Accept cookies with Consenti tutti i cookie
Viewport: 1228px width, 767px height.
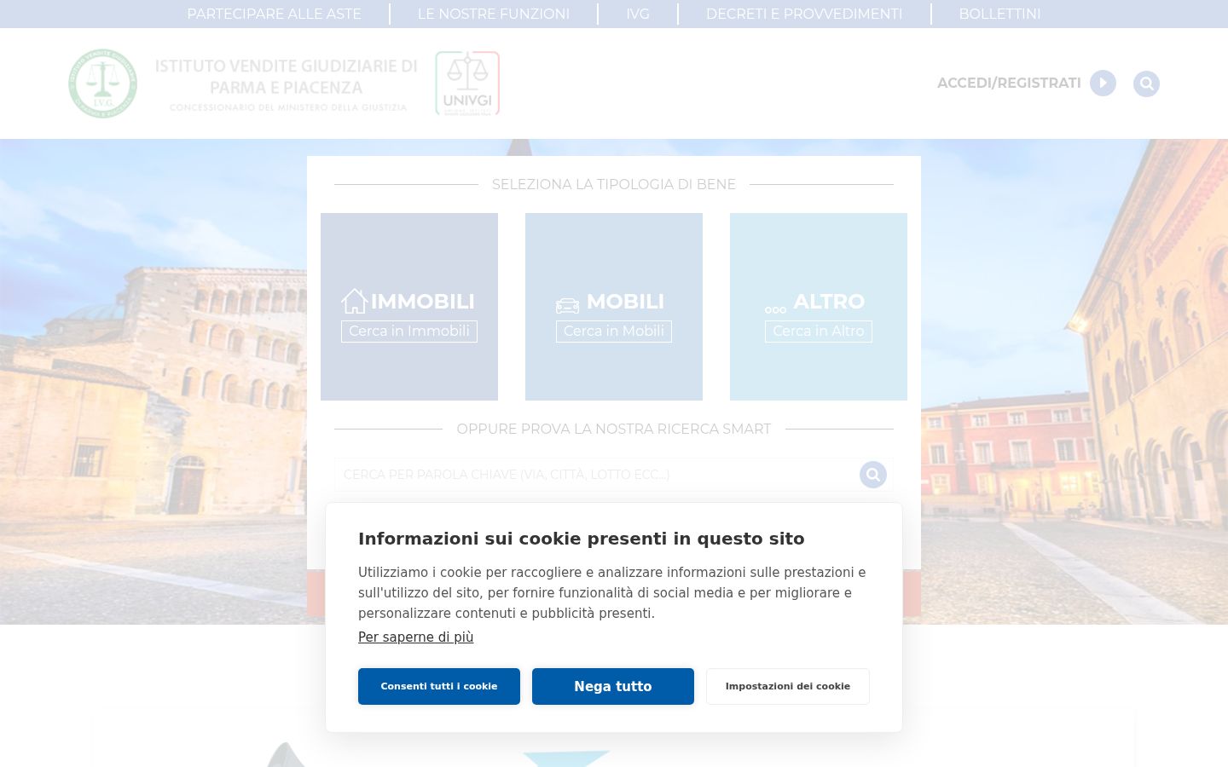pos(439,686)
